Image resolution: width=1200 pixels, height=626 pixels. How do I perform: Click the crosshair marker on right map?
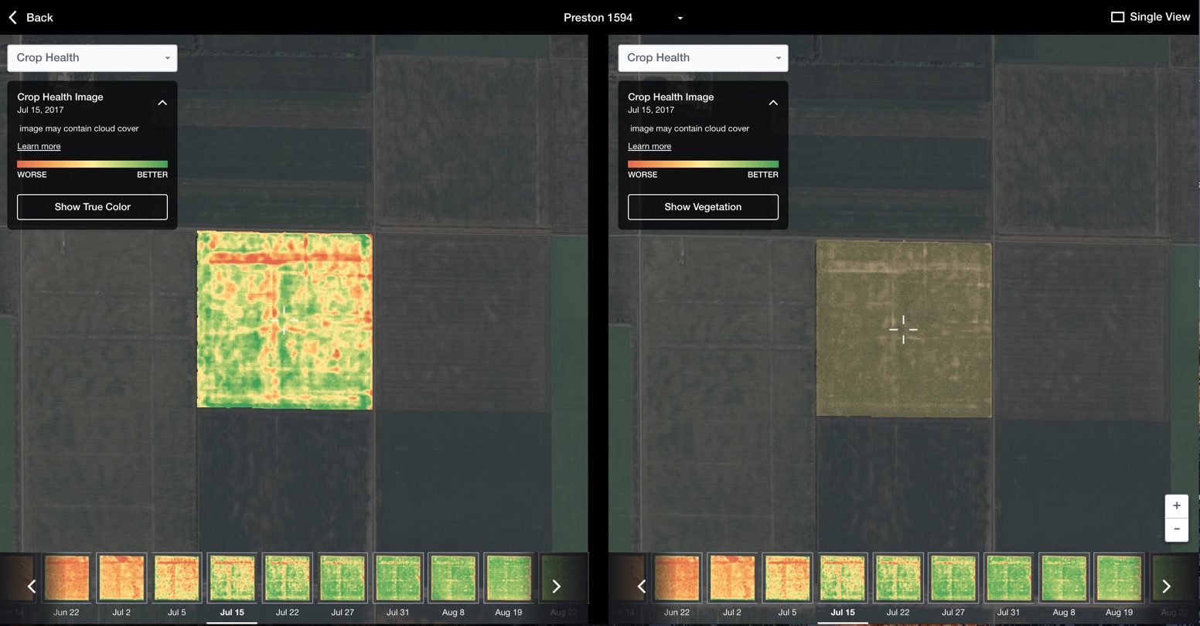click(x=903, y=329)
